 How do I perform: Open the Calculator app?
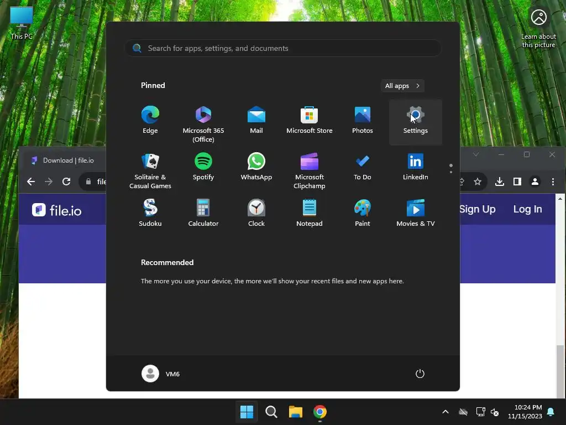pyautogui.click(x=203, y=214)
